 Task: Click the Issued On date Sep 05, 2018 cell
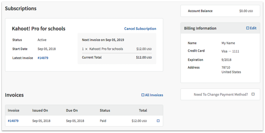(x=41, y=121)
